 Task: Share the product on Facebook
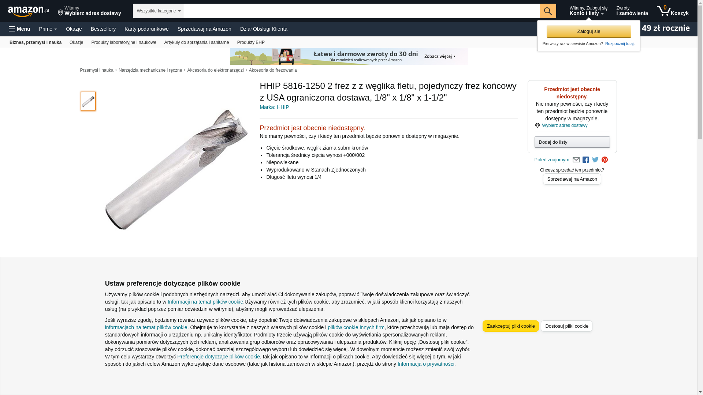pos(585,160)
